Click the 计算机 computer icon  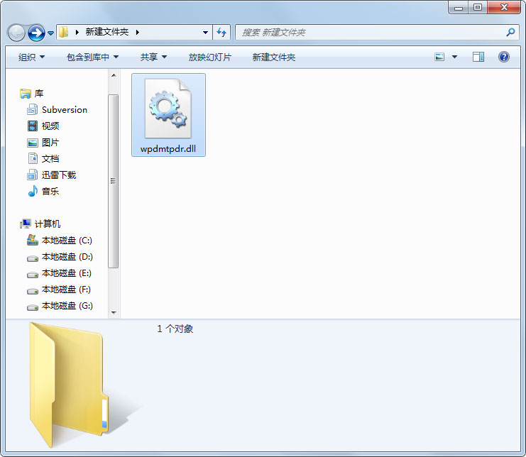click(x=26, y=224)
